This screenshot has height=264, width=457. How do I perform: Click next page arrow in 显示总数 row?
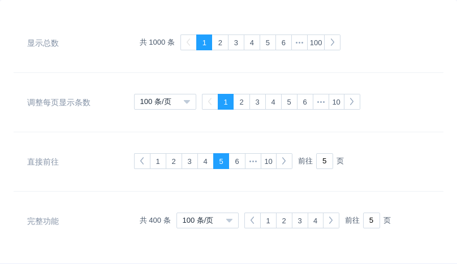coord(332,42)
